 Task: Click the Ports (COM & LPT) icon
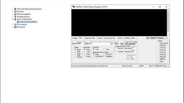click(15, 19)
